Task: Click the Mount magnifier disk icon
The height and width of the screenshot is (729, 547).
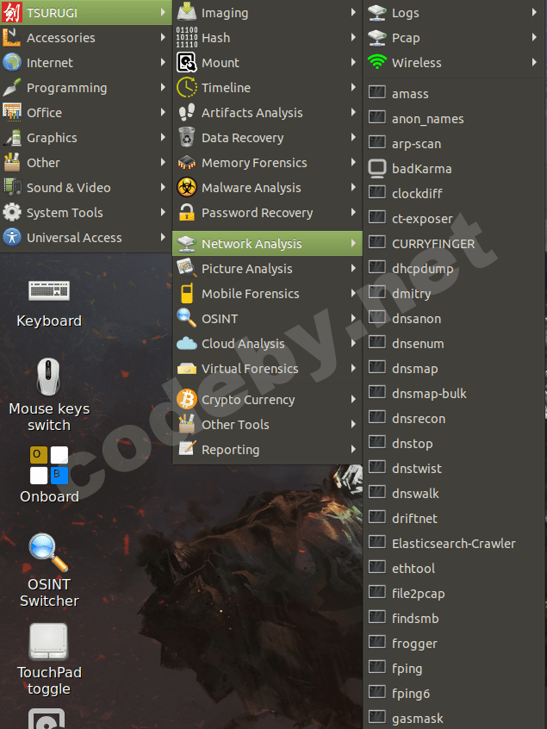Action: [x=187, y=62]
